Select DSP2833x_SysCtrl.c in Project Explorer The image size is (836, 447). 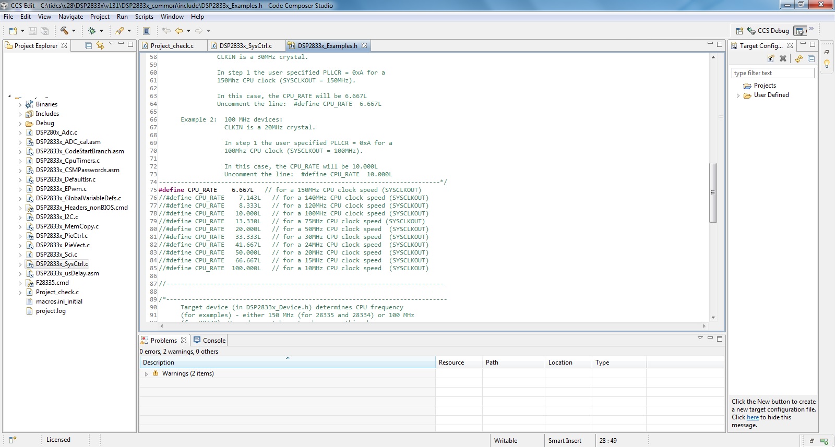click(62, 264)
